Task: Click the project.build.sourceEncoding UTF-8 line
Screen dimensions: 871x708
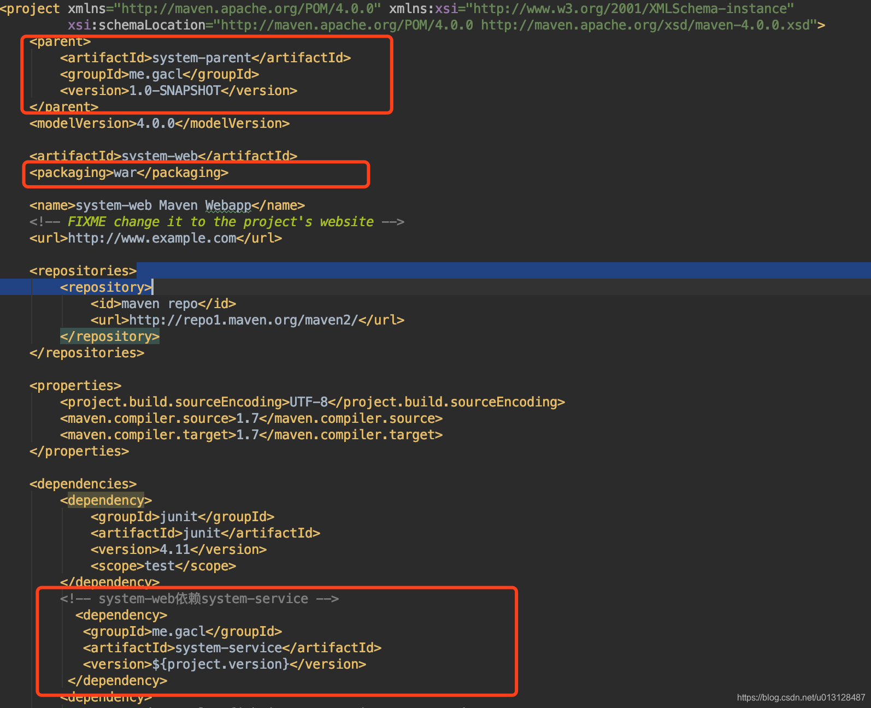Action: (313, 402)
